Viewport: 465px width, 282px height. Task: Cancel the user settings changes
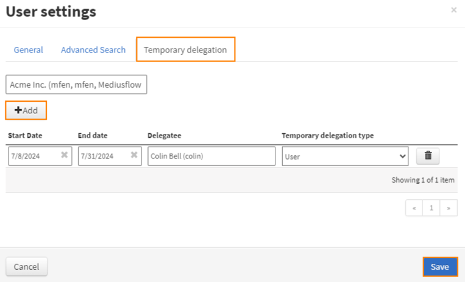click(27, 267)
